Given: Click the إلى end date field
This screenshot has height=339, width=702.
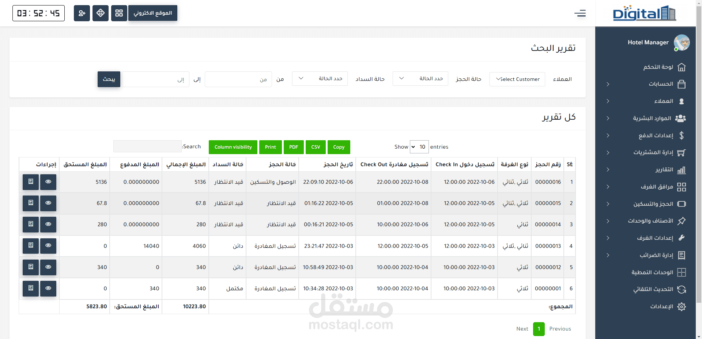Looking at the screenshot, I should click(x=155, y=79).
